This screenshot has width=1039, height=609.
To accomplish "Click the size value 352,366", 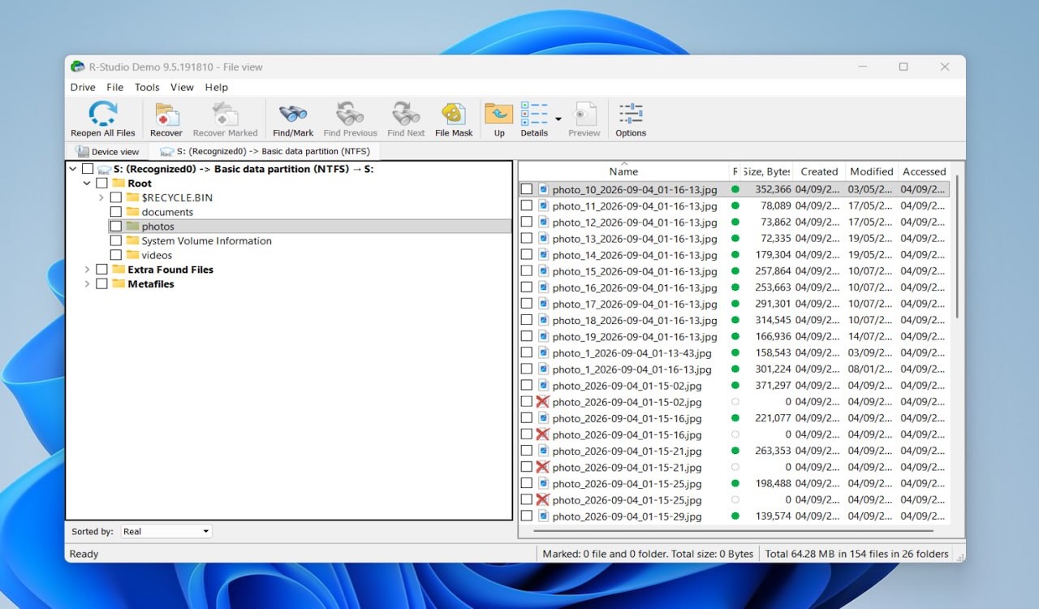I will click(773, 189).
